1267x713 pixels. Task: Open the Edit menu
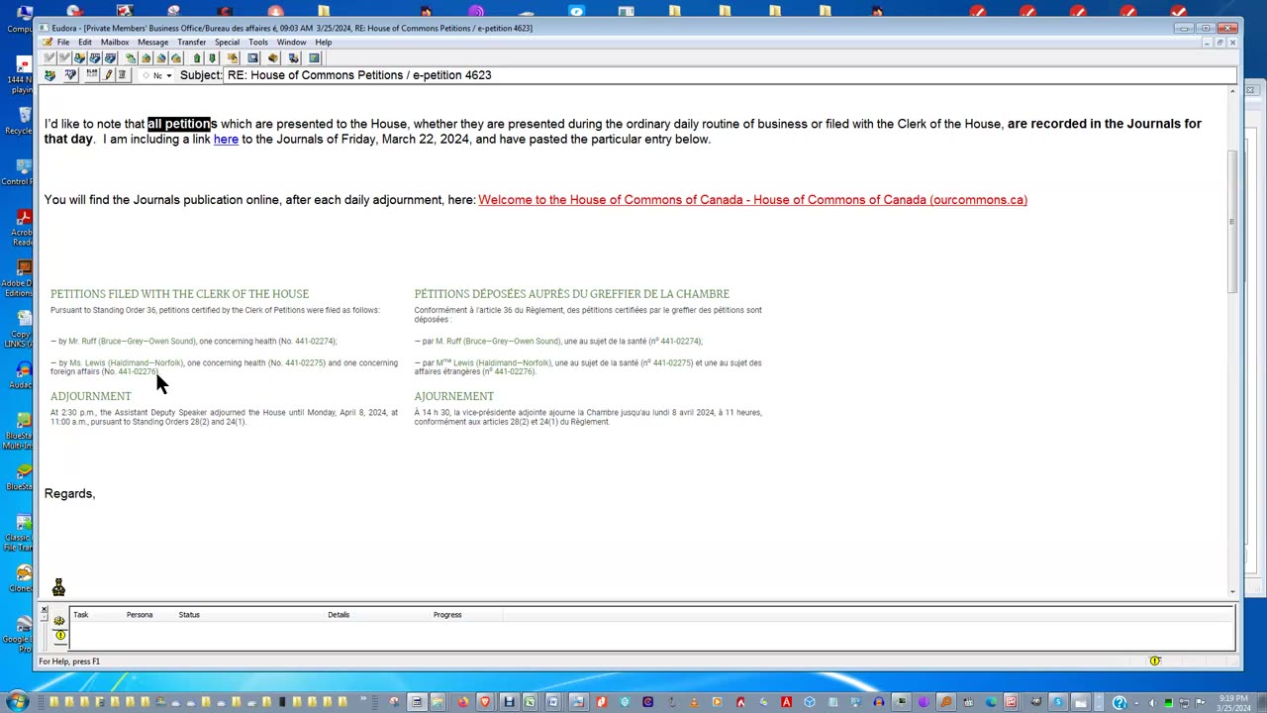[x=85, y=43]
